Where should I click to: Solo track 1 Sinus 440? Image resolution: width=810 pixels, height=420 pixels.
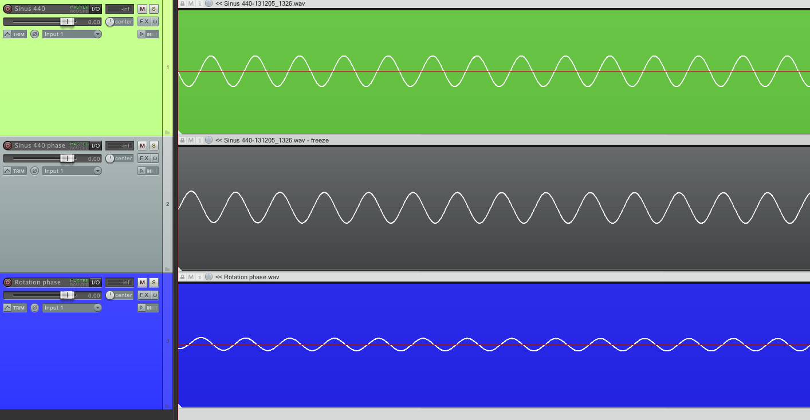154,9
